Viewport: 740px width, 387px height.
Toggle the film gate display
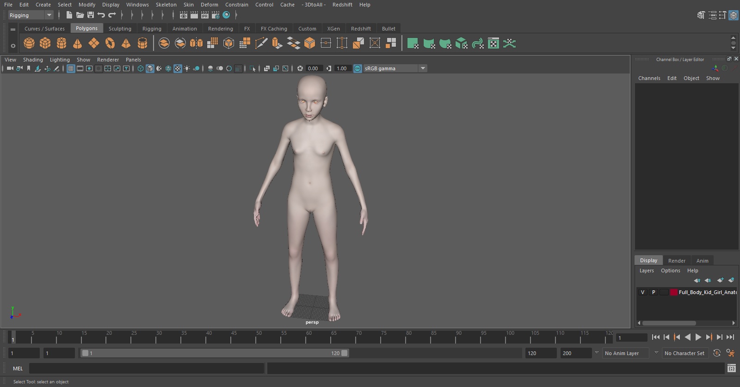80,68
